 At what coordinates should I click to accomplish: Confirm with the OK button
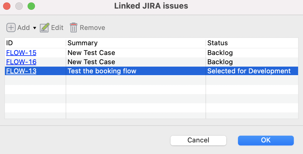click(x=266, y=140)
